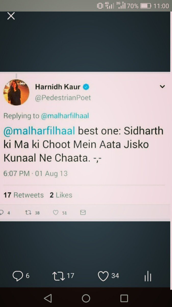Viewport: 172px width, 307px height.
Task: Open the @PedestrianPoet handle
Action: pos(63,98)
